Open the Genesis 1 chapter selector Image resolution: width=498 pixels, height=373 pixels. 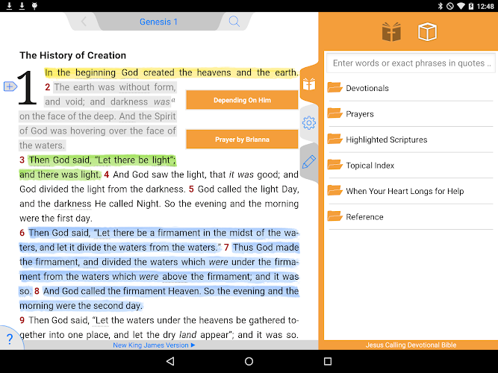tap(158, 22)
